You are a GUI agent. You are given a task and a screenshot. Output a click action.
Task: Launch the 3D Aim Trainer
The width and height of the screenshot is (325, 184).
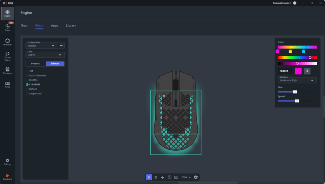7,56
